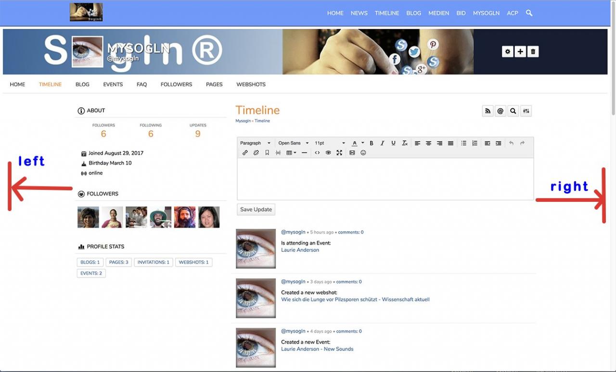Click inside the timeline update text area
The image size is (616, 372).
tap(385, 179)
